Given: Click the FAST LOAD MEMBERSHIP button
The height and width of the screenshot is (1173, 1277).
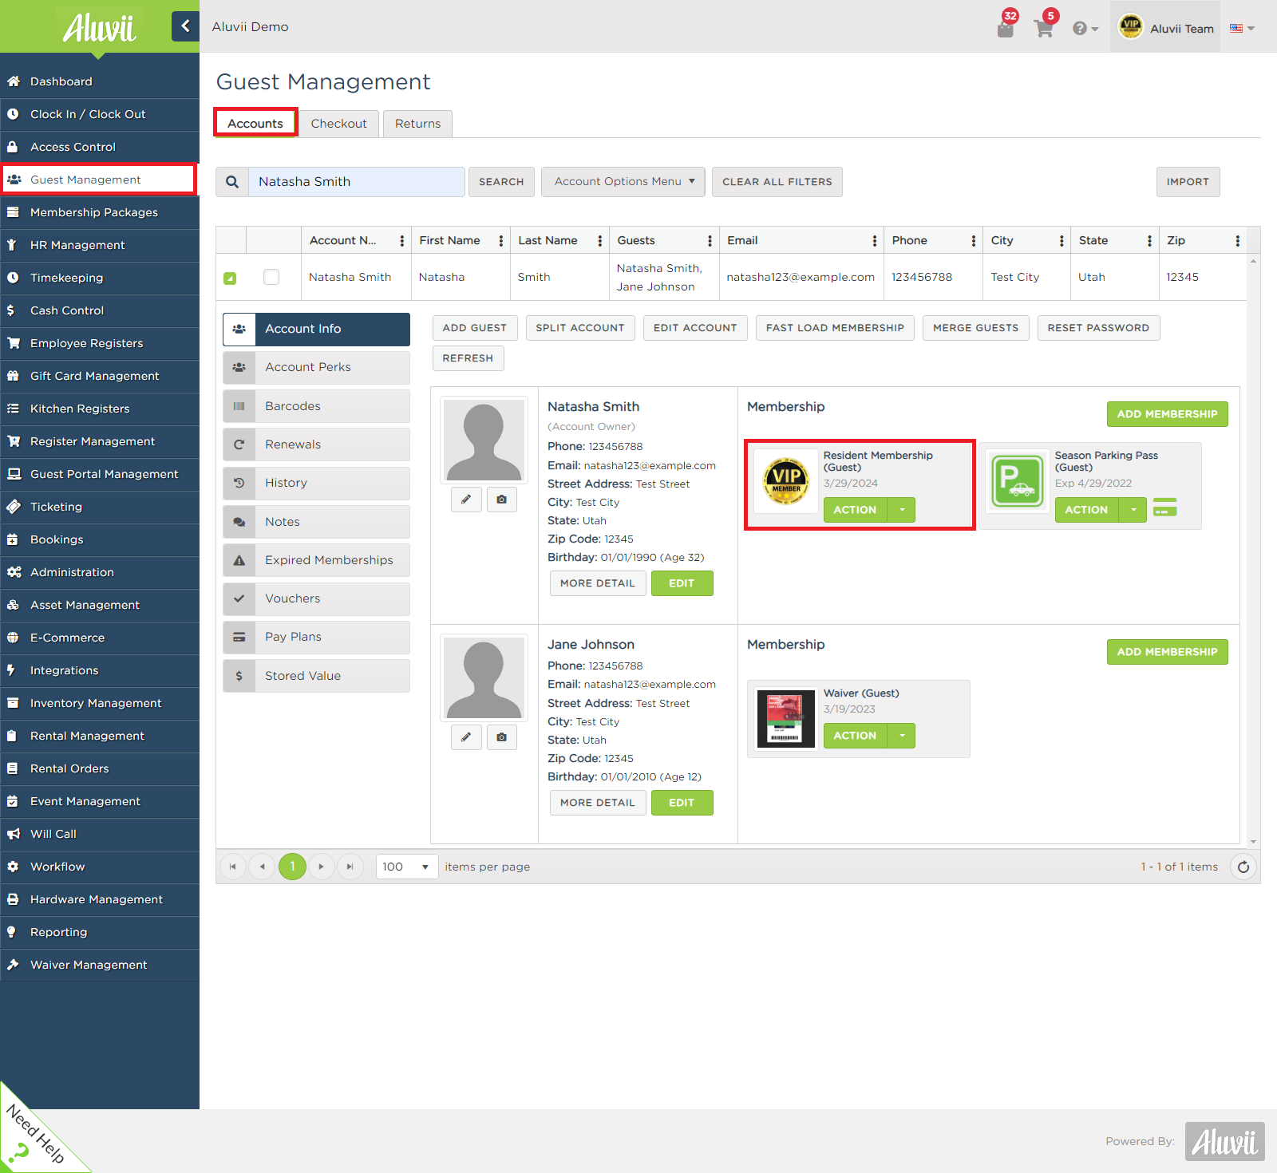Looking at the screenshot, I should [x=835, y=328].
